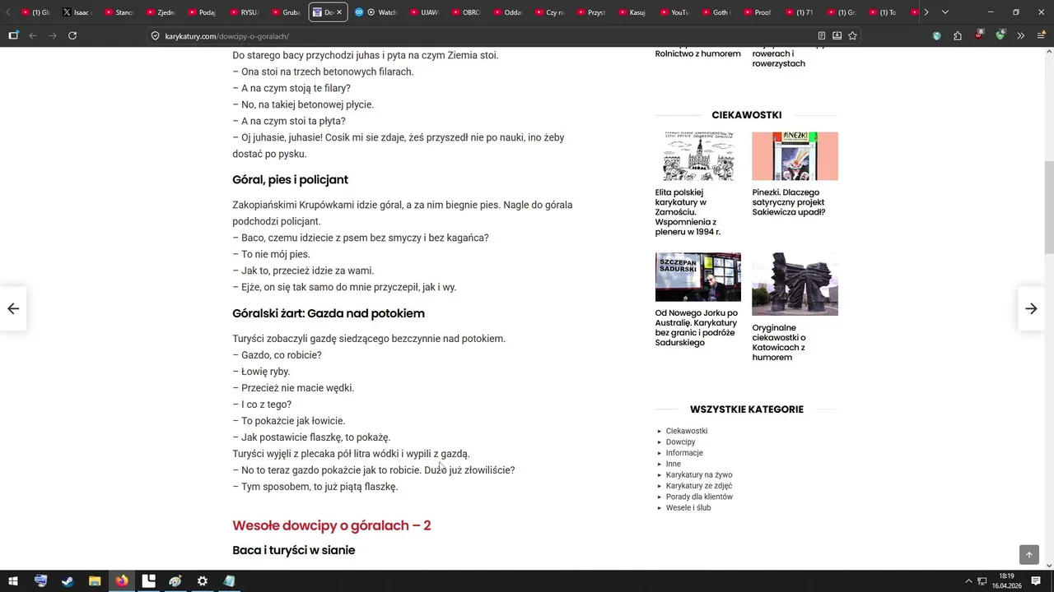Viewport: 1054px width, 592px height.
Task: Open the extensions puzzle-piece icon
Action: tap(958, 35)
